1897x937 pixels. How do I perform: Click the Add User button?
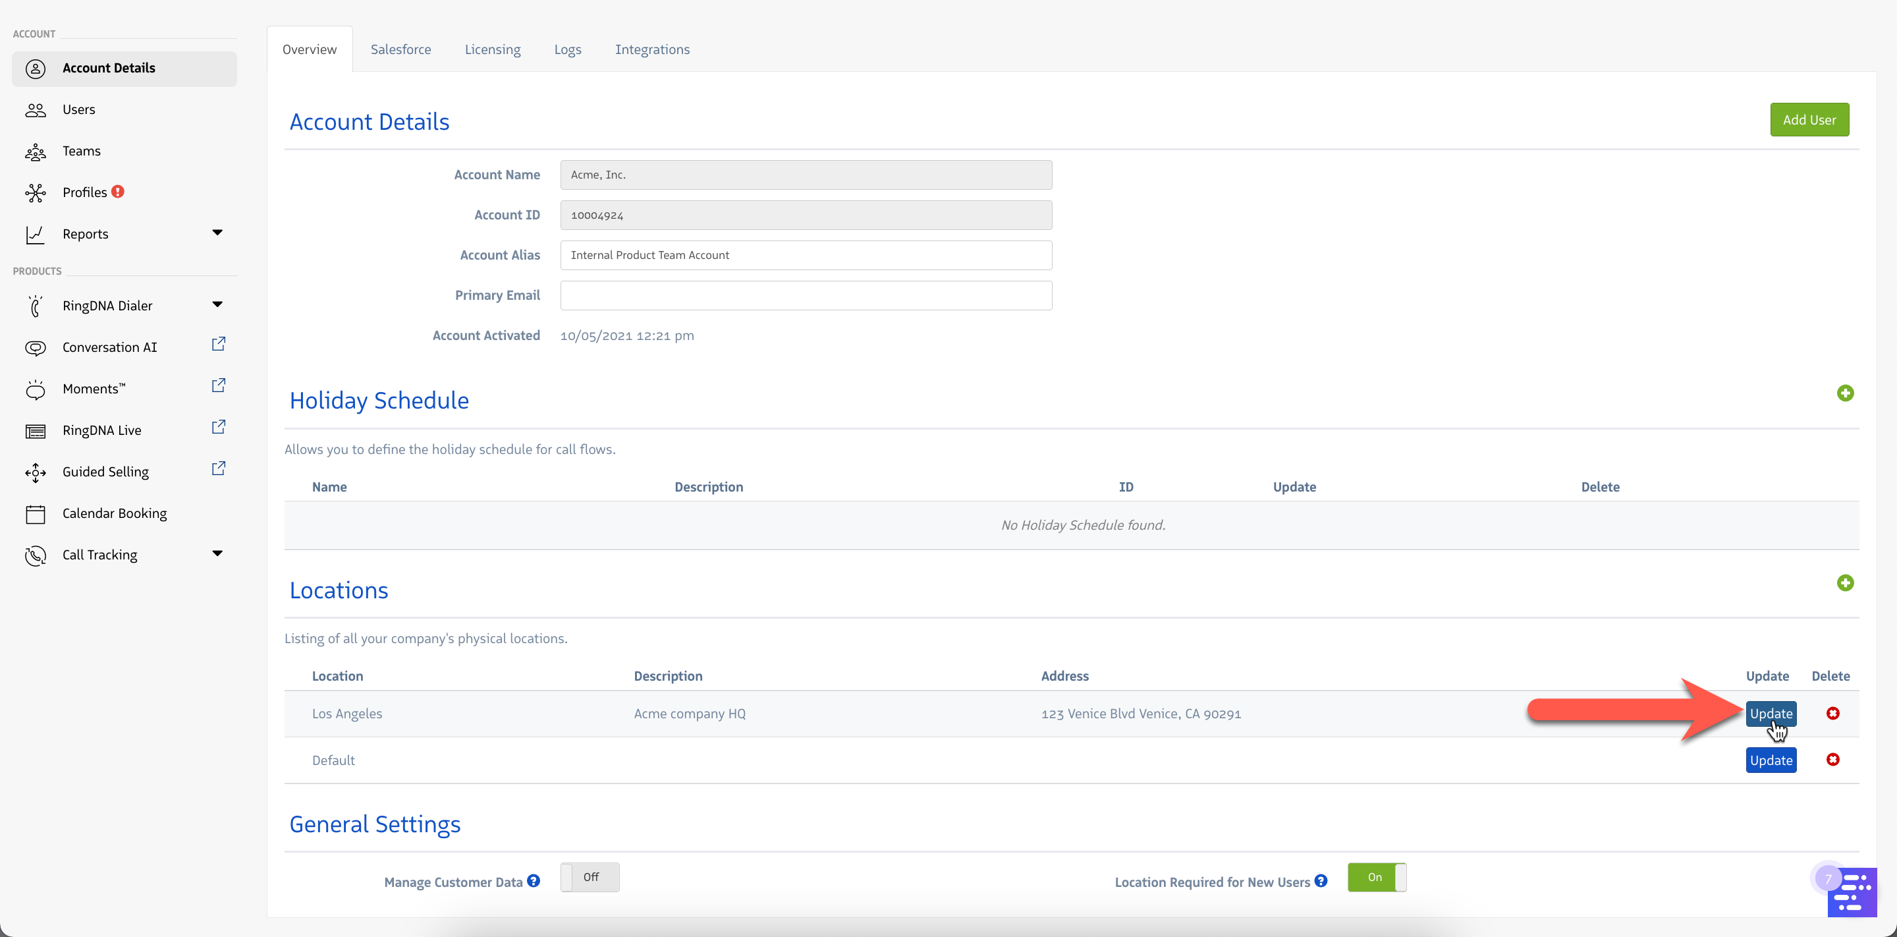click(x=1809, y=119)
